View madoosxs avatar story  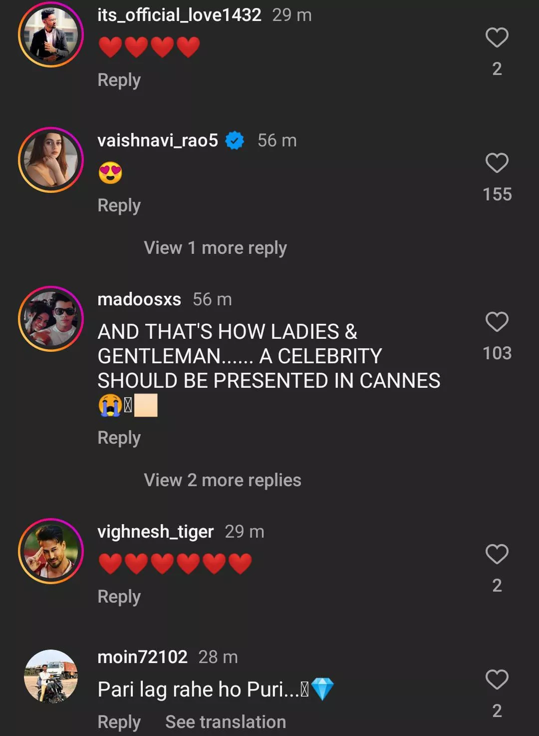51,319
